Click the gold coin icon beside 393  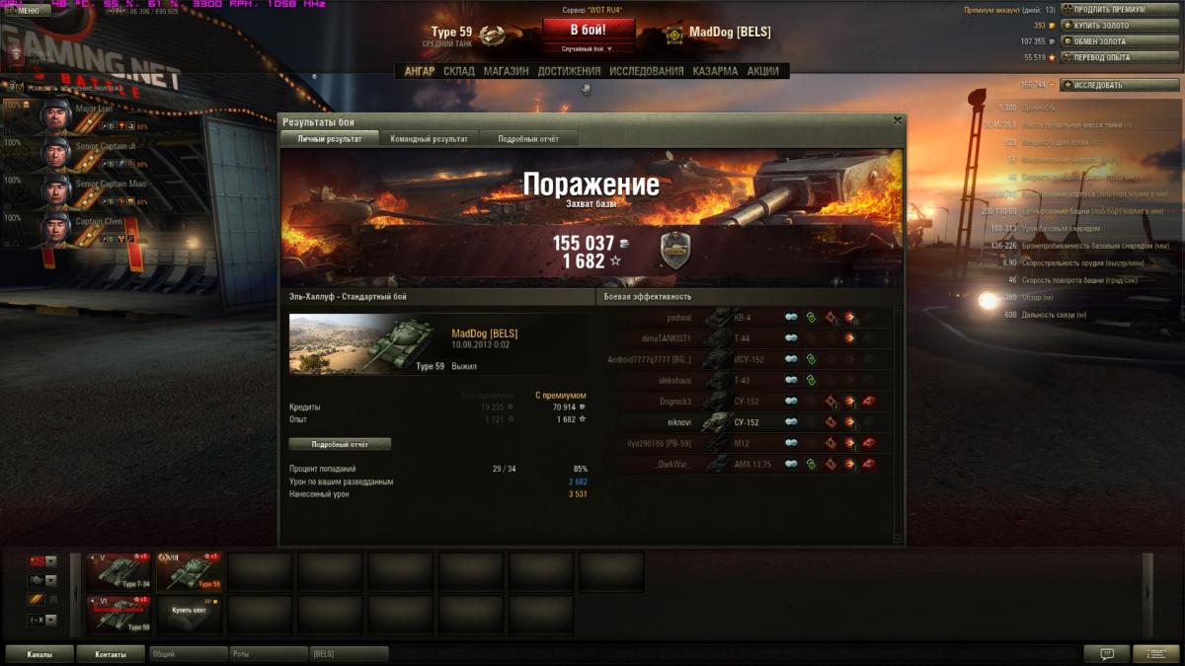coord(1053,26)
